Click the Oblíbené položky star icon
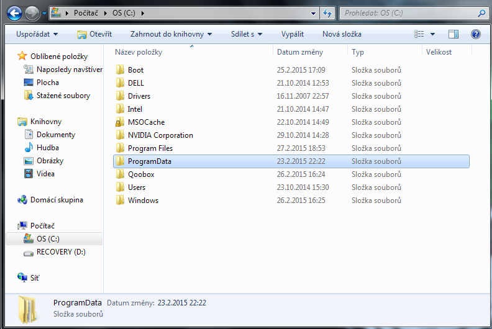 [x=22, y=56]
